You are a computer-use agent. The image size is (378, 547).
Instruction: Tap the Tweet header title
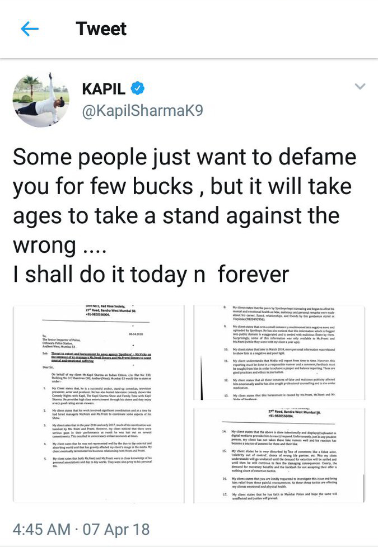[x=101, y=29]
